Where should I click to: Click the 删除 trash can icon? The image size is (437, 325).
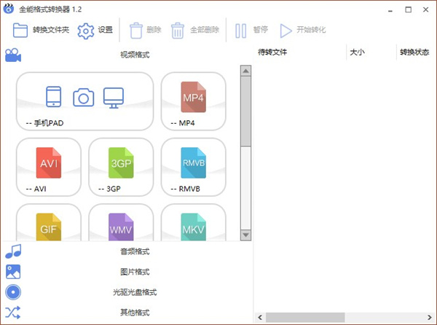click(x=136, y=31)
